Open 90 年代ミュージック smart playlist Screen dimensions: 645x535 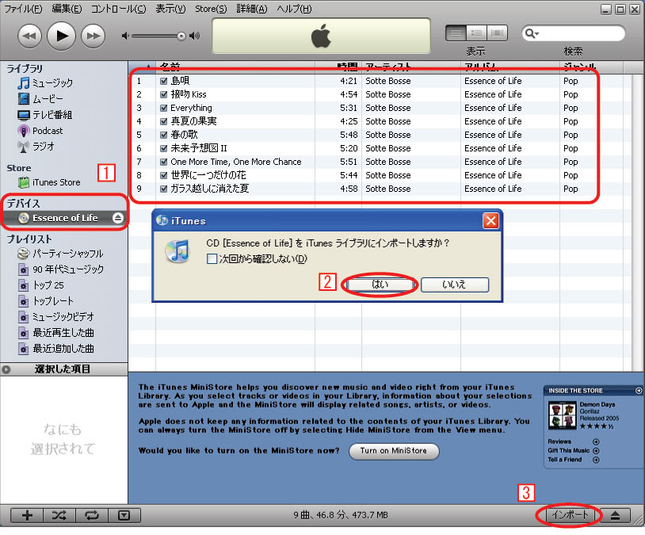pos(60,269)
